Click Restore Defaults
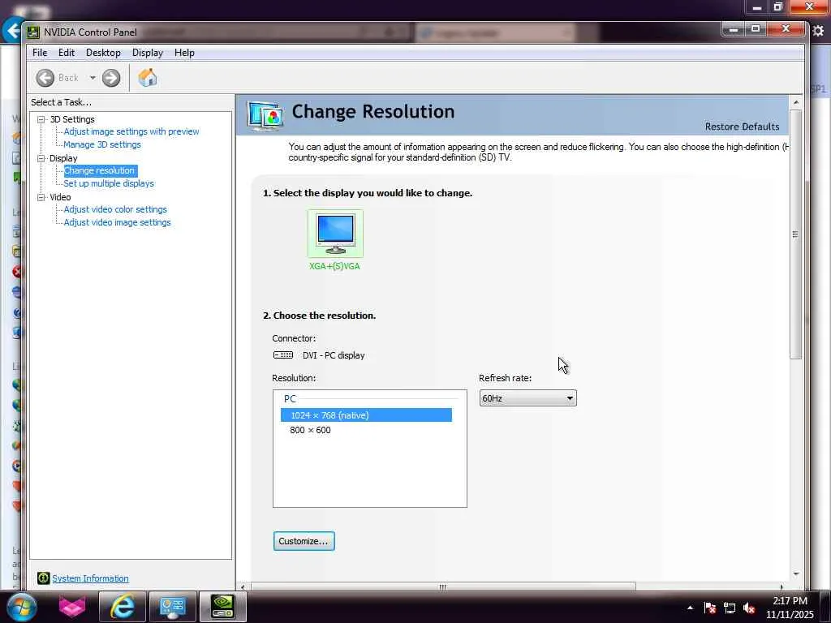The image size is (831, 623). click(x=742, y=127)
